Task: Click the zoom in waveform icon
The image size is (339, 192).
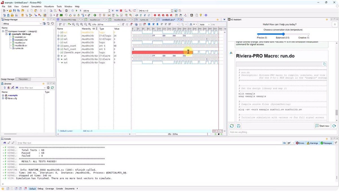Action: pos(73,24)
